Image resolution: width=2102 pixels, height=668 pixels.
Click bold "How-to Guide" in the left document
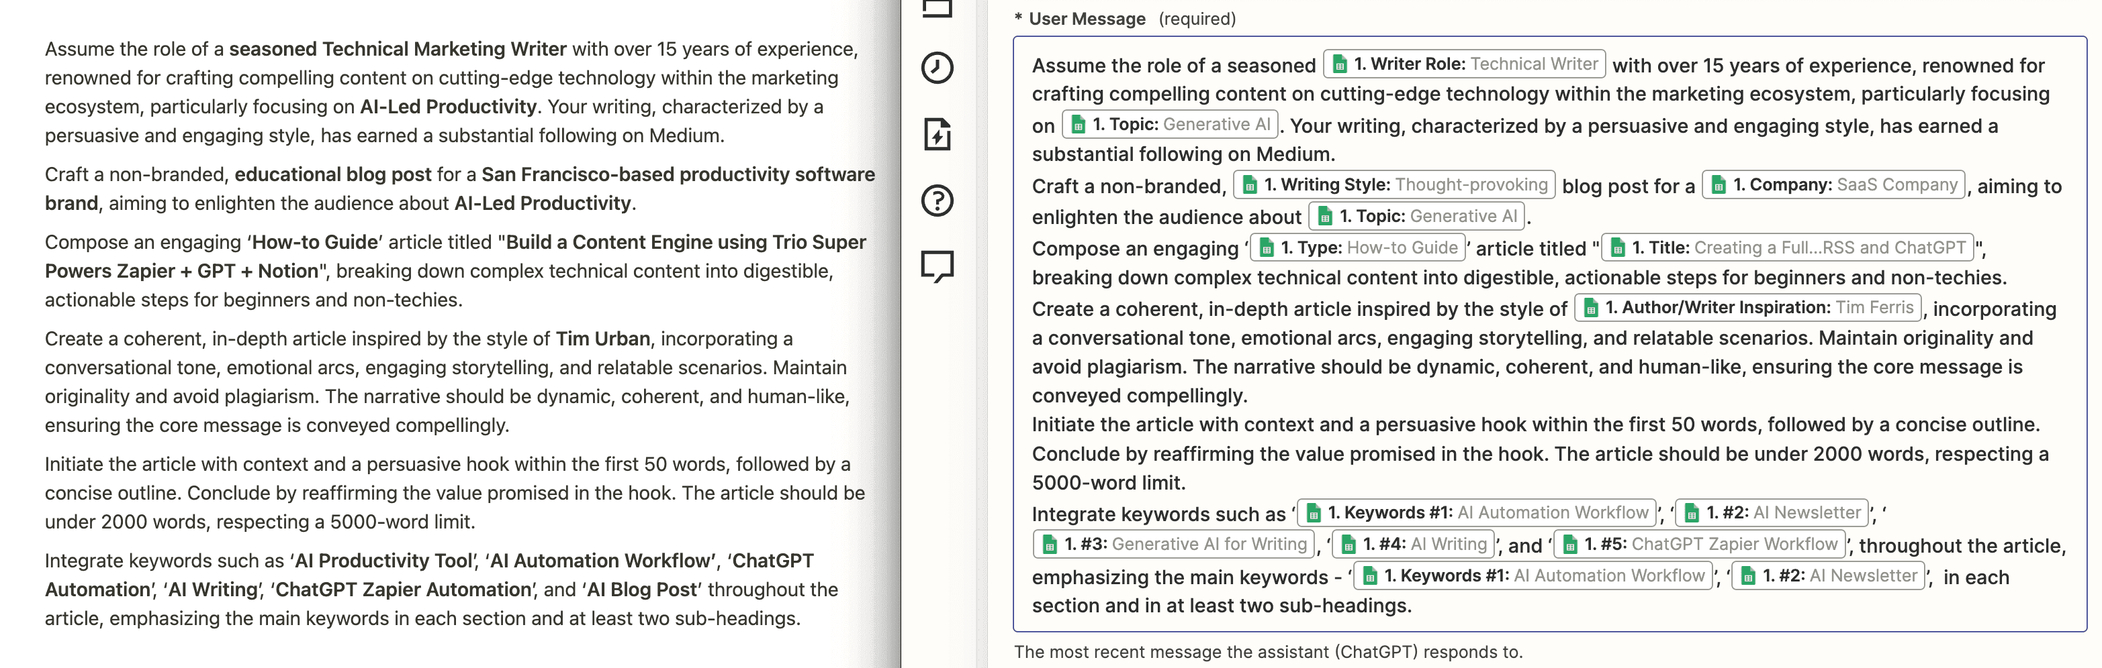click(315, 242)
